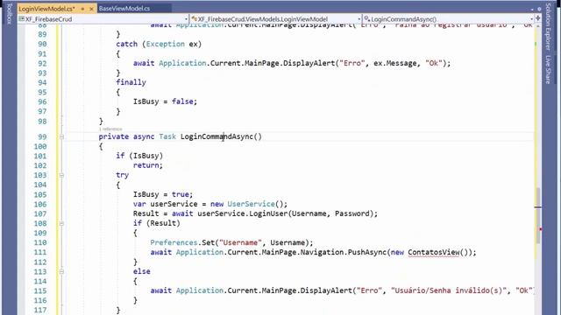This screenshot has width=561, height=315.
Task: Click the ex.Message argument on line 92
Action: pyautogui.click(x=395, y=64)
